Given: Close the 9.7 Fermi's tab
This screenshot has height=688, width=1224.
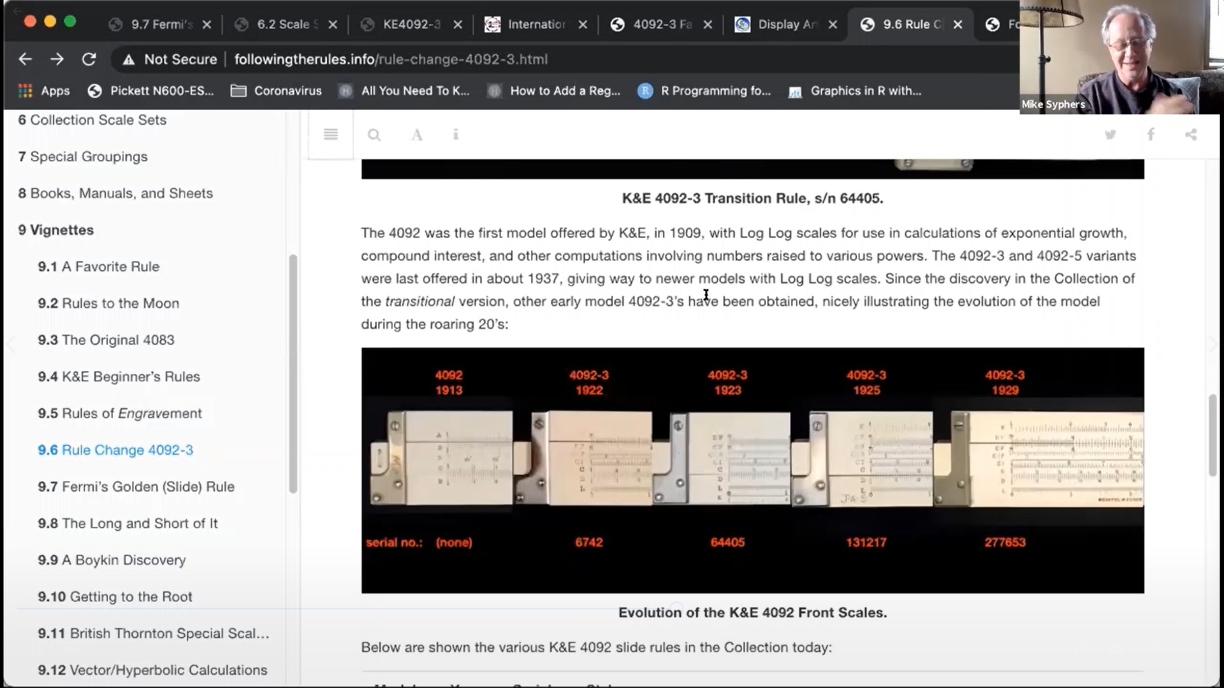Looking at the screenshot, I should [x=207, y=24].
